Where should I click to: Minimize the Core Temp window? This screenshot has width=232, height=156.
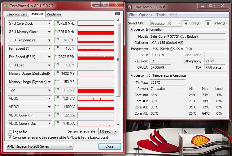[x=202, y=6]
